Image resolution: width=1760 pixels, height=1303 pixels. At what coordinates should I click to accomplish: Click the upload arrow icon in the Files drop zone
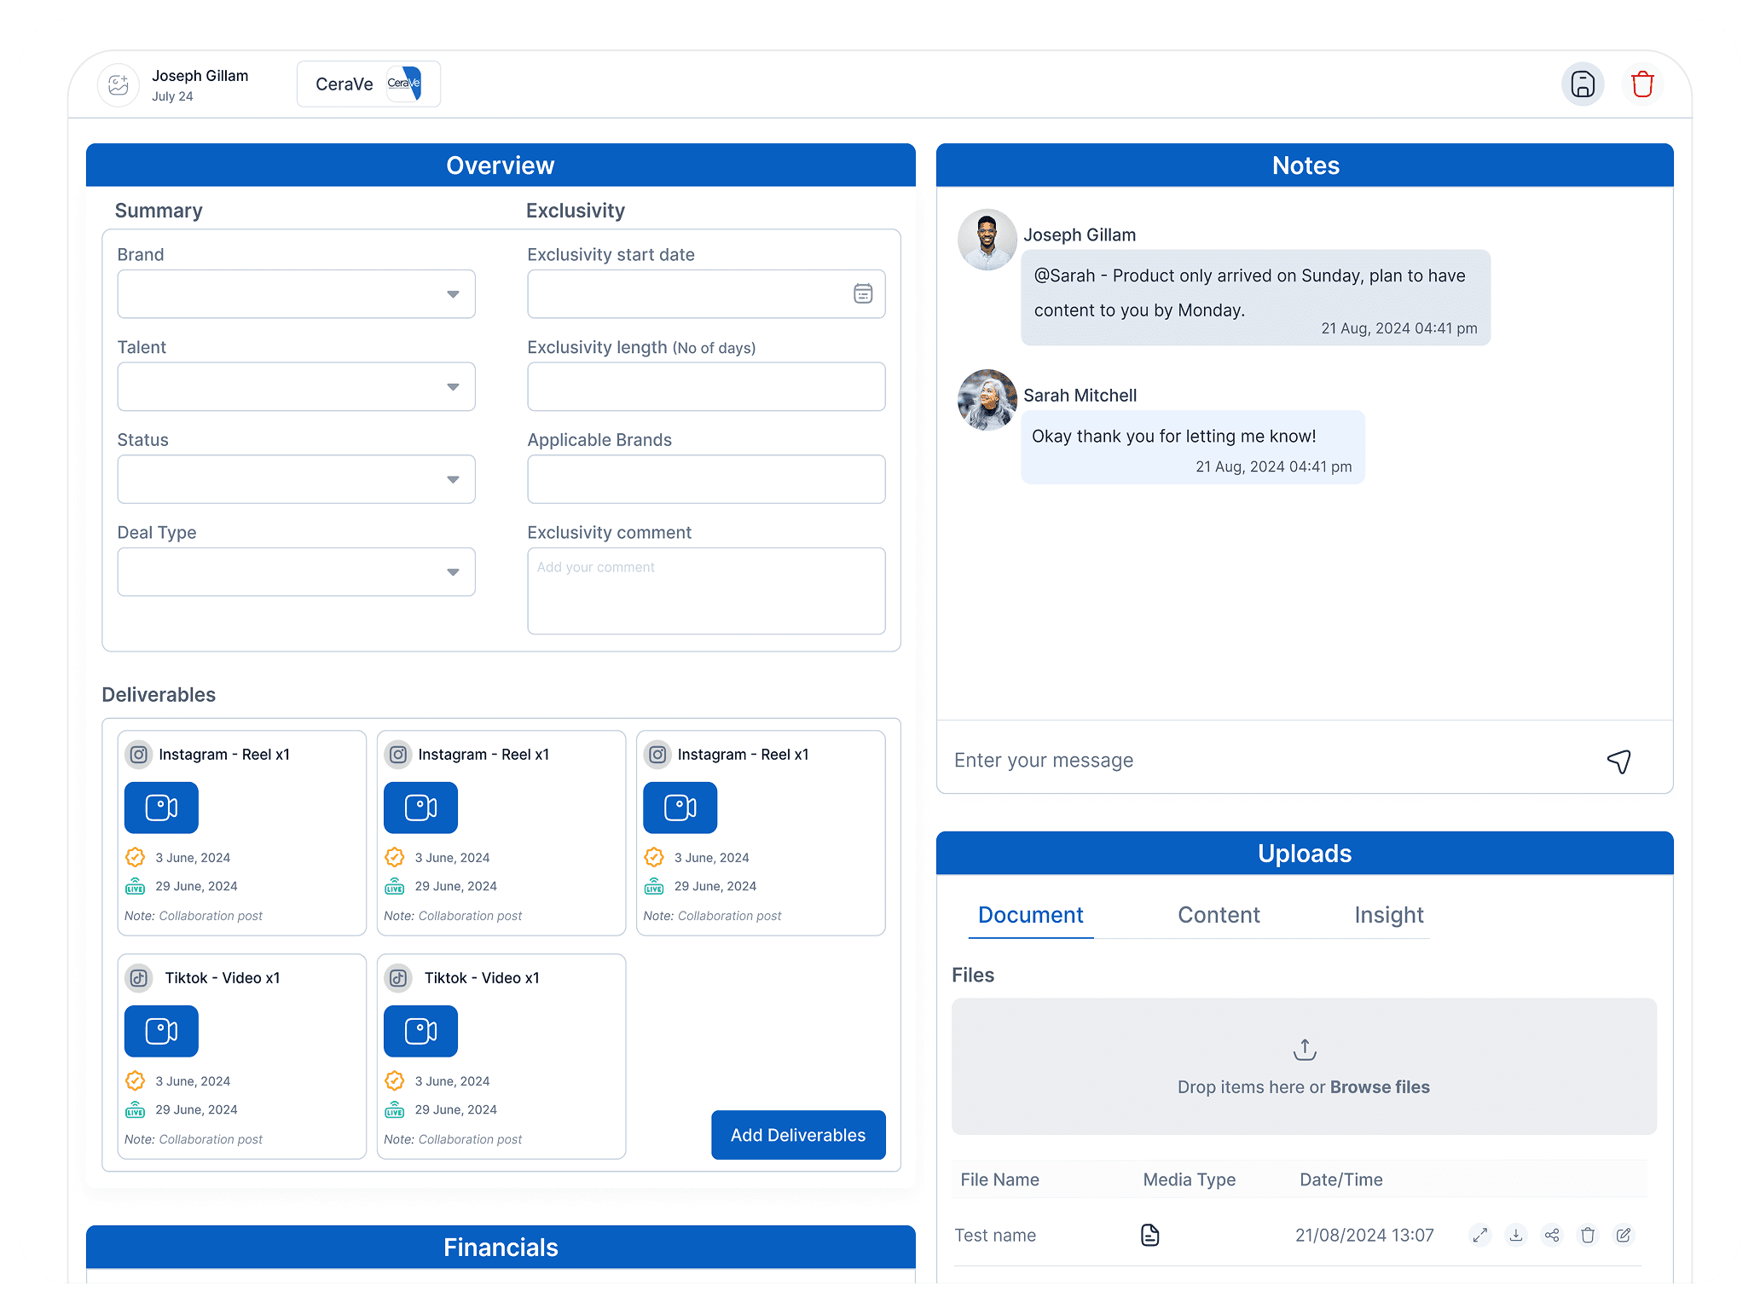1305,1050
